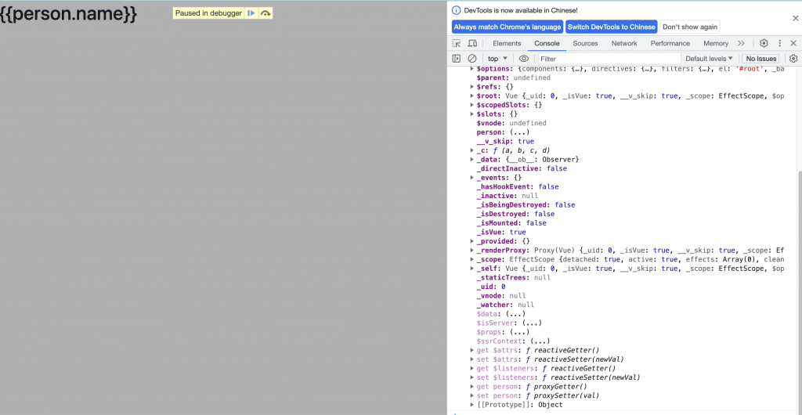Viewport: 802px width, 415px height.
Task: Select the Console tab
Action: tap(547, 43)
